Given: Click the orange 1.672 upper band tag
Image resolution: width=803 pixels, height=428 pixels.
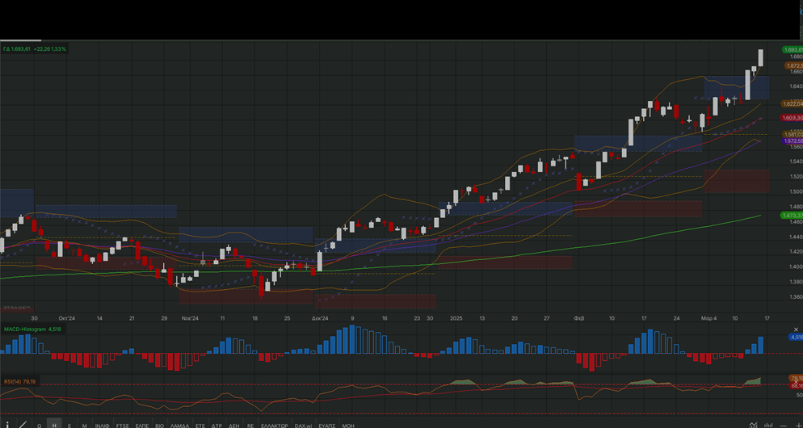Looking at the screenshot, I should pos(794,66).
